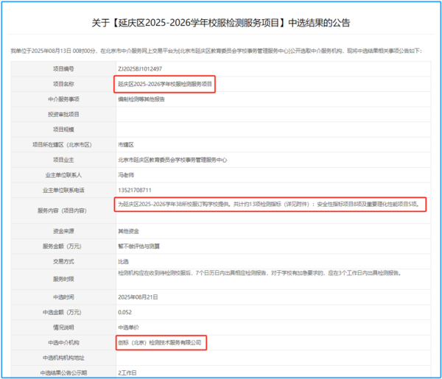
Task: Click the 项目名称 label cell
Action: [63, 84]
